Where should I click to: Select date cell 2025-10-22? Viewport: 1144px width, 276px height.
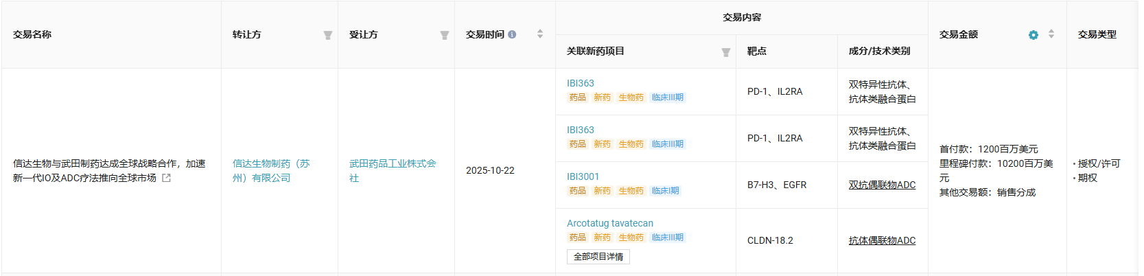(490, 170)
